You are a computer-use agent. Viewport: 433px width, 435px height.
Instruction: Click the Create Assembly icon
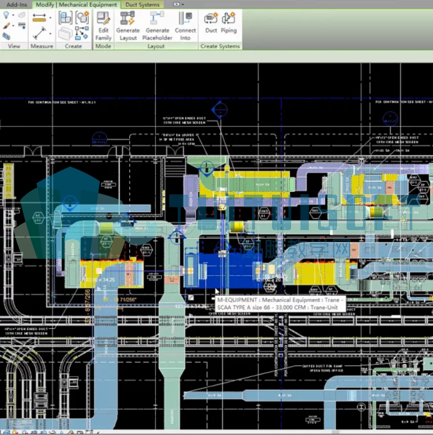pyautogui.click(x=66, y=18)
